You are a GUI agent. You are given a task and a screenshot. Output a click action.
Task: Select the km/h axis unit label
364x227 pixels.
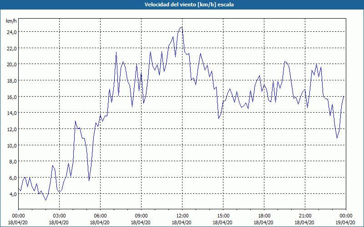click(11, 21)
